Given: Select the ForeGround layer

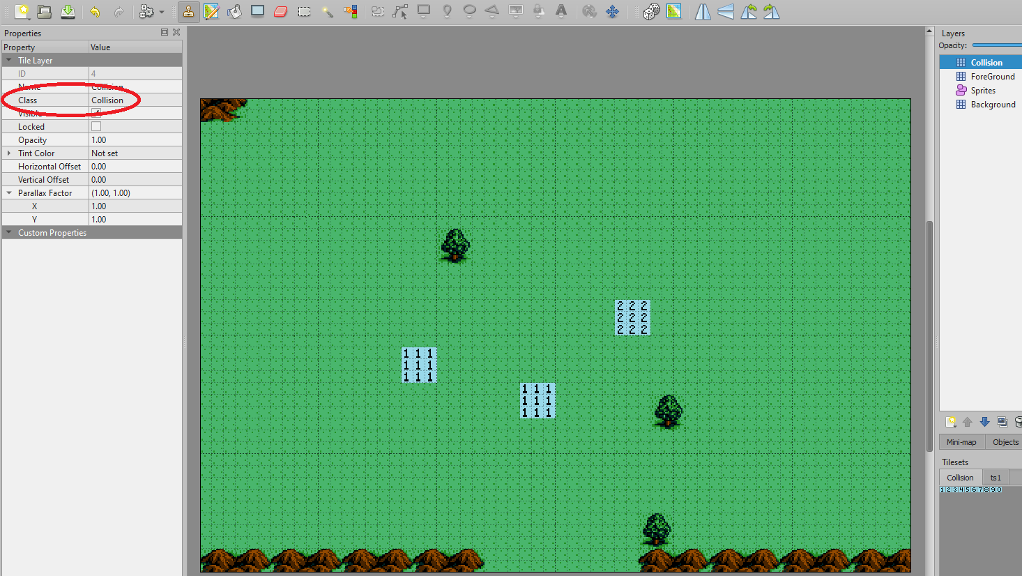Looking at the screenshot, I should 992,77.
